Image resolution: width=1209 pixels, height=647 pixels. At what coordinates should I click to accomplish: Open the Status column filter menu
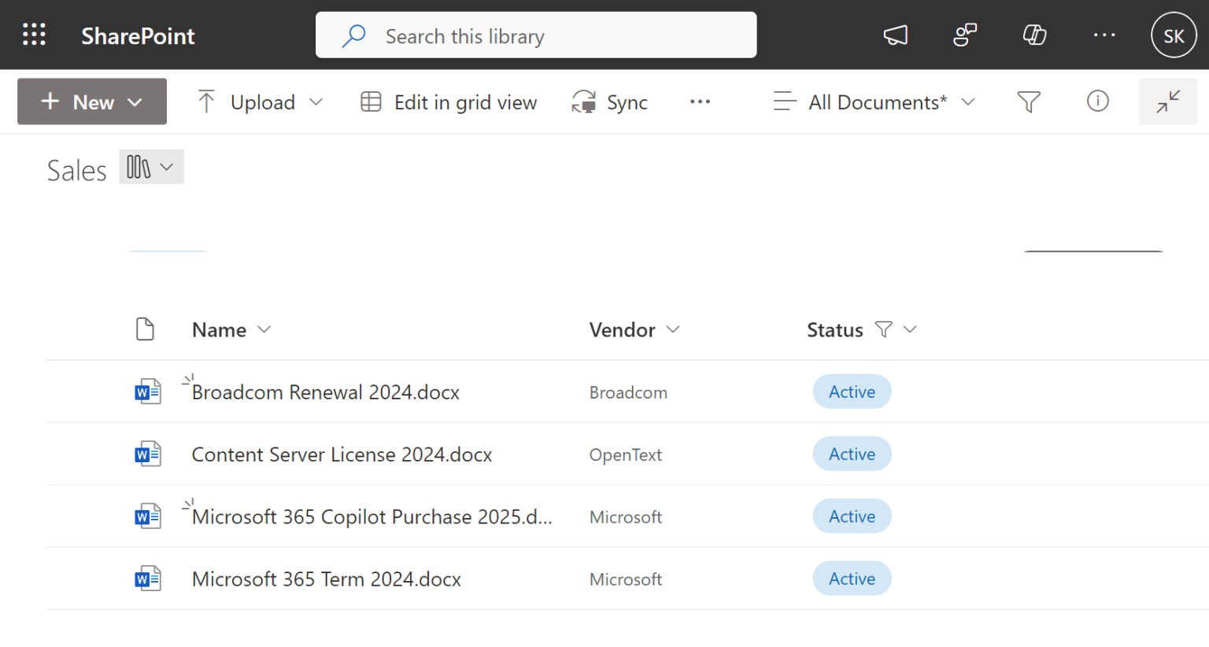point(884,329)
